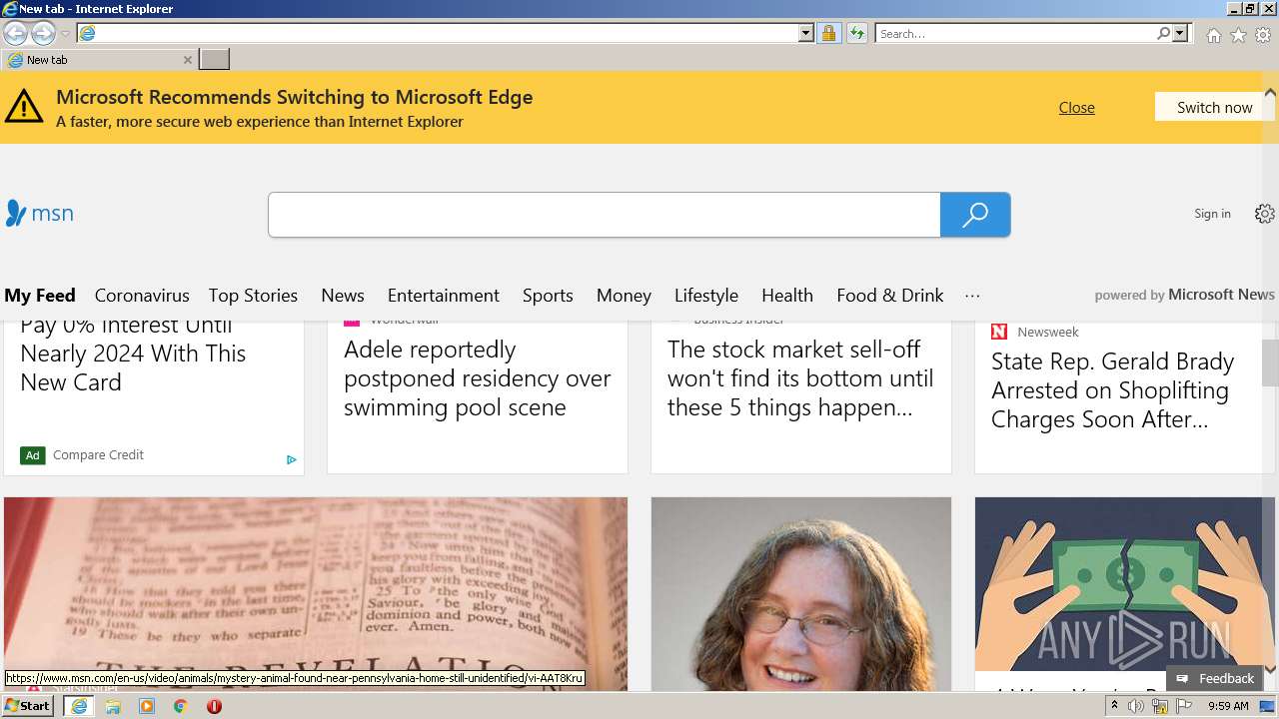Open the Feedback button
Image resolution: width=1279 pixels, height=719 pixels.
[1215, 679]
